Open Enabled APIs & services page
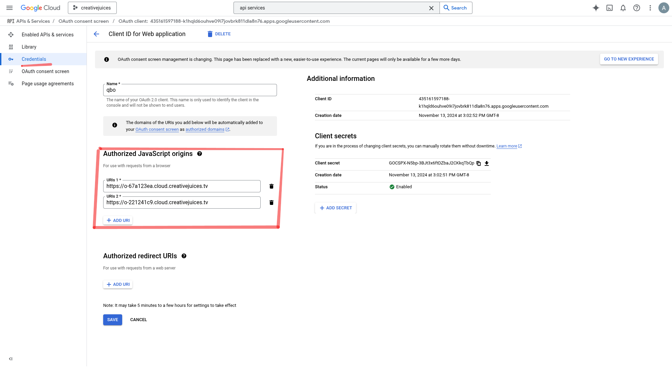The image size is (672, 367). point(48,35)
